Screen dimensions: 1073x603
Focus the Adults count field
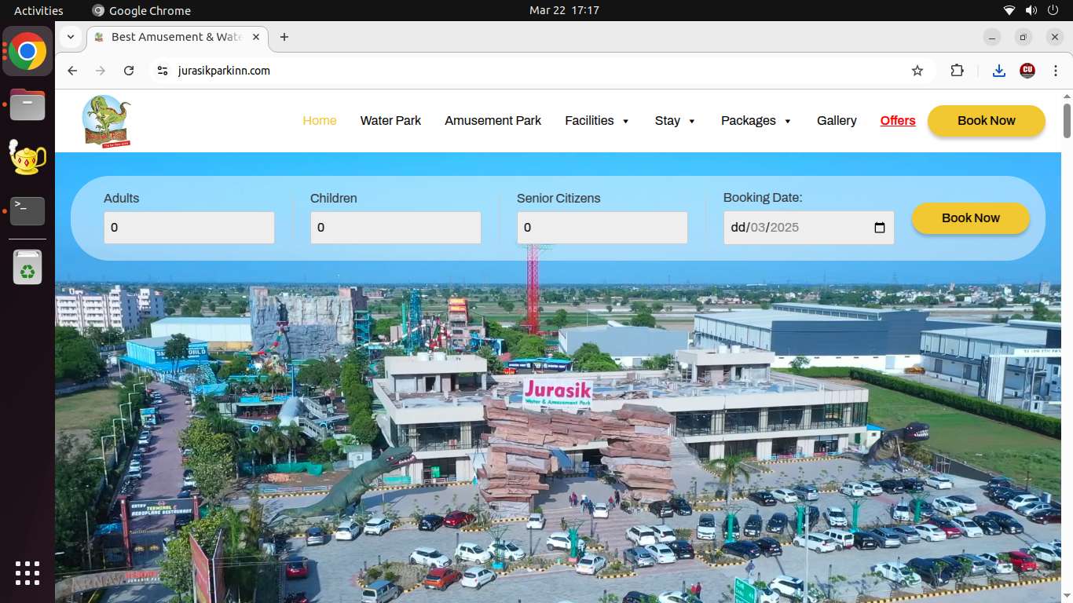pyautogui.click(x=189, y=228)
